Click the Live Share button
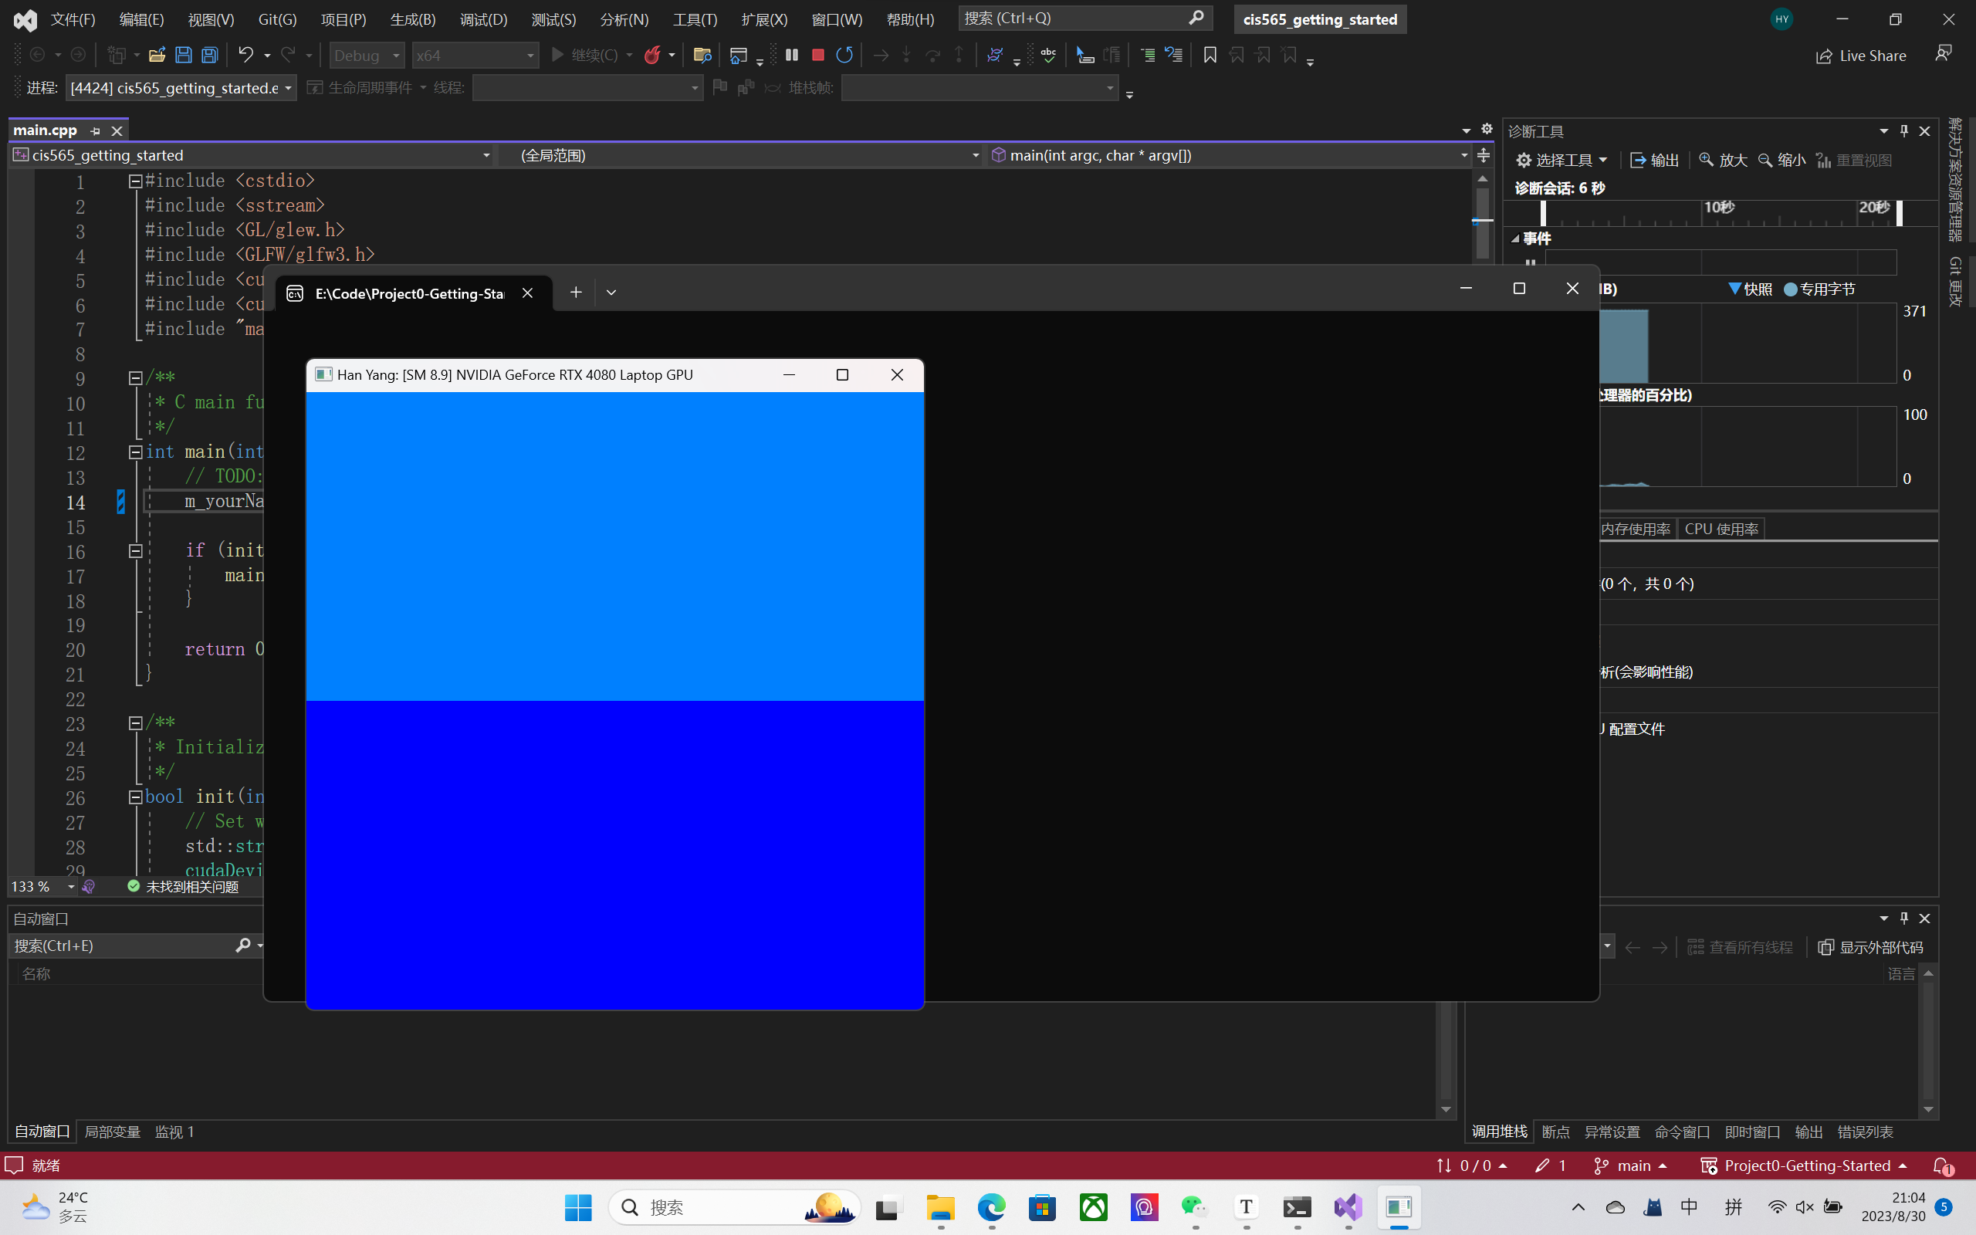1976x1235 pixels. (1861, 56)
